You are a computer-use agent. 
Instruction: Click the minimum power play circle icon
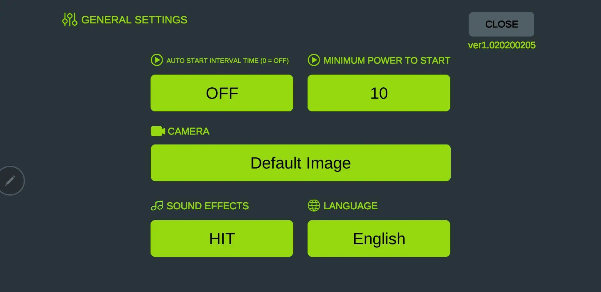pos(314,60)
